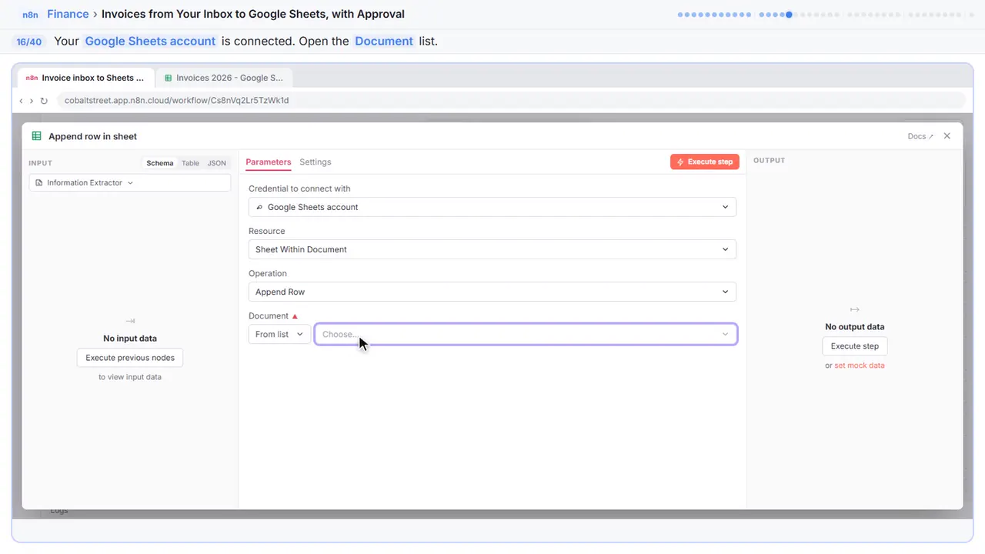This screenshot has height=554, width=985.
Task: Open the Google Sheets account credential dropdown
Action: [492, 207]
